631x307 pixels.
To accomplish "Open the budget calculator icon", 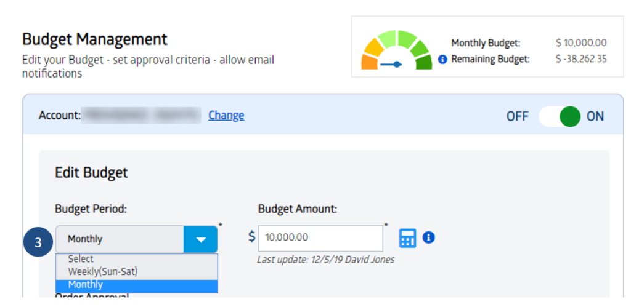I will pos(408,238).
